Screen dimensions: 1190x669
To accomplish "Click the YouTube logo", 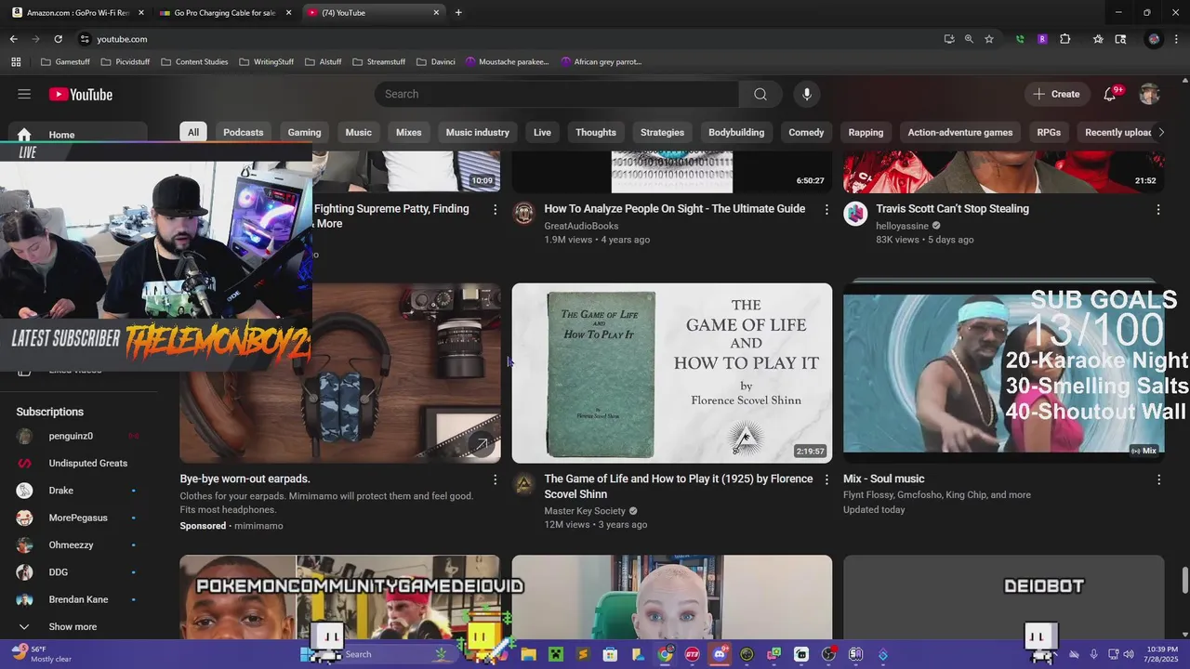I will tap(81, 94).
